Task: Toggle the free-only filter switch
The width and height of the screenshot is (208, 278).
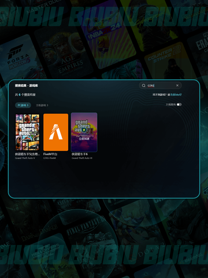Action: click(x=179, y=105)
